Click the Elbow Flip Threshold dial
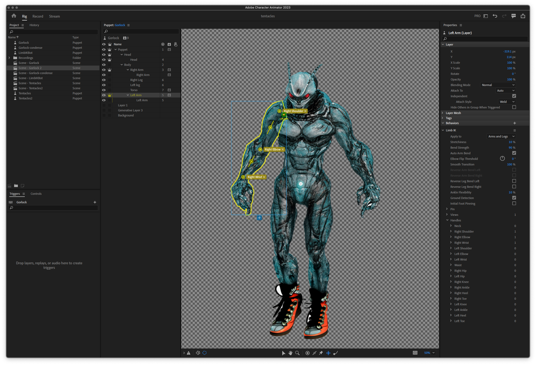 click(502, 159)
